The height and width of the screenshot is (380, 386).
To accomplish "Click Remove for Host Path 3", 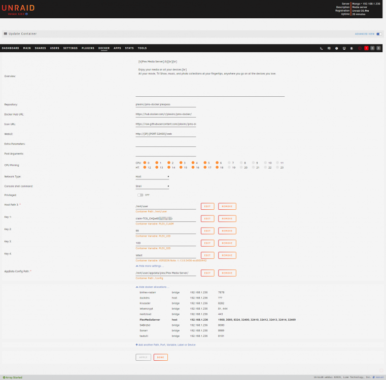I will 227,206.
